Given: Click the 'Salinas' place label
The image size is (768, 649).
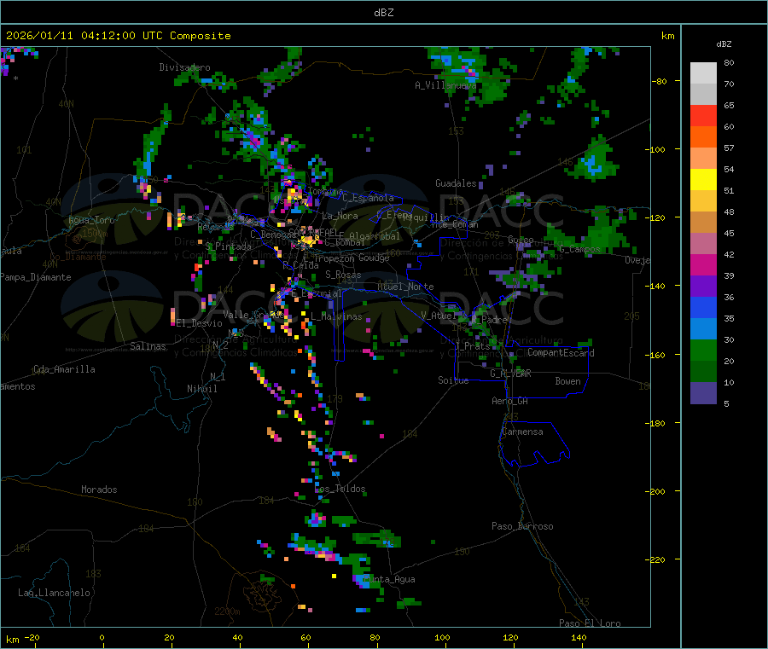Looking at the screenshot, I should pos(148,346).
